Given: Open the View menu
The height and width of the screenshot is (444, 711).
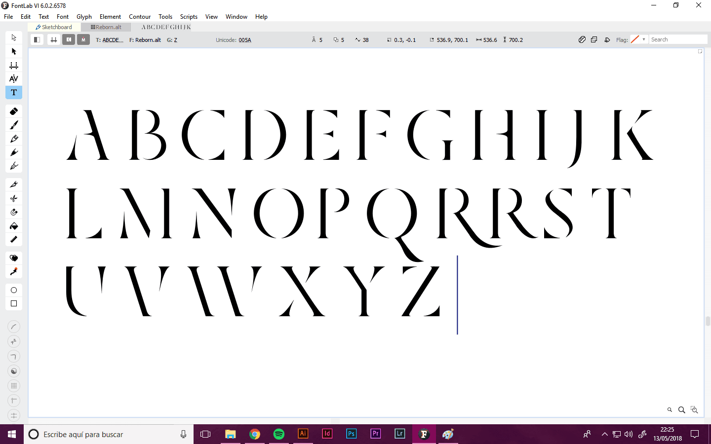Looking at the screenshot, I should (211, 16).
